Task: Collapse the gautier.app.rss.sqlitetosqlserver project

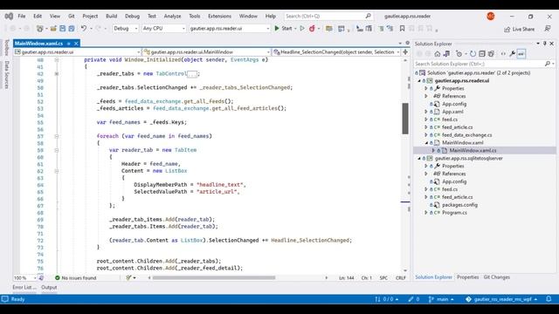Action: 419,159
